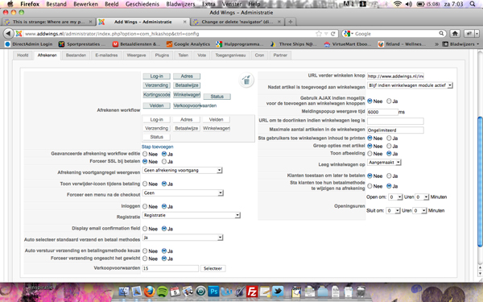Viewport: 483px width, 302px height.
Task: Set Gebruik AJAX indien mogelijk to Ja
Action: coord(389,101)
